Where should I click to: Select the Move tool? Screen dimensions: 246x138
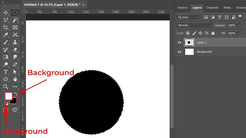(6, 13)
